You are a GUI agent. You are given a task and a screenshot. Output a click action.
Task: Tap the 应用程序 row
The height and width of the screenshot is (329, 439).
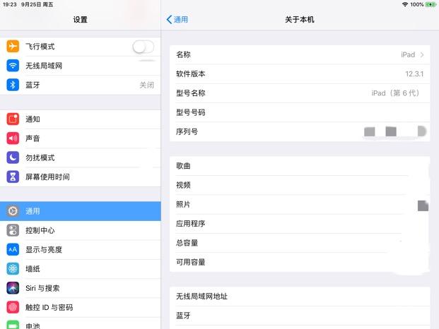[x=300, y=224]
